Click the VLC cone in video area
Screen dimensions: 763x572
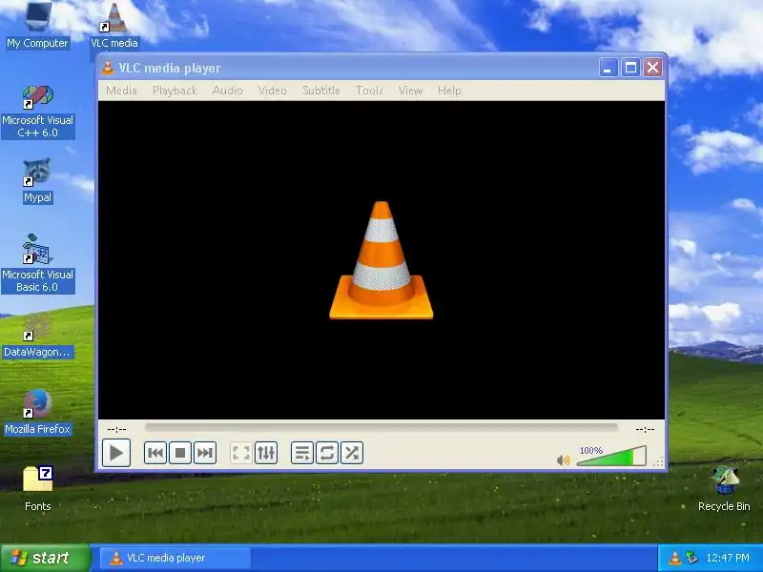(381, 260)
